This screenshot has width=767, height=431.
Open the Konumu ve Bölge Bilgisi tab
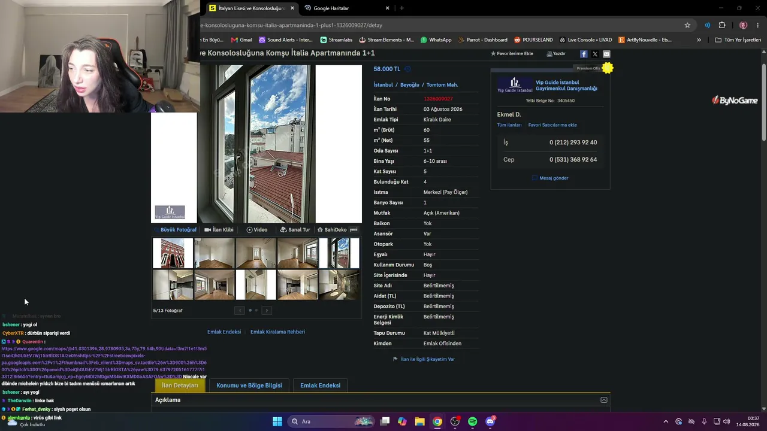249,386
